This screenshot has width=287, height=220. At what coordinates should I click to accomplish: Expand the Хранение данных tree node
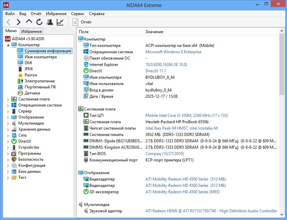tap(8, 130)
